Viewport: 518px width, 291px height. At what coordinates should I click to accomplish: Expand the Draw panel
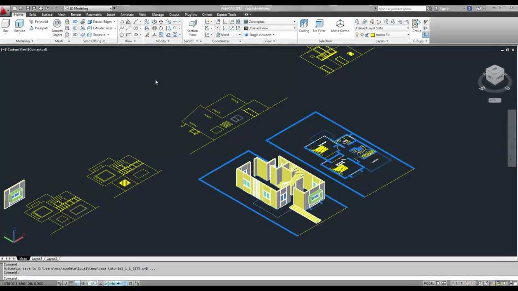(130, 41)
